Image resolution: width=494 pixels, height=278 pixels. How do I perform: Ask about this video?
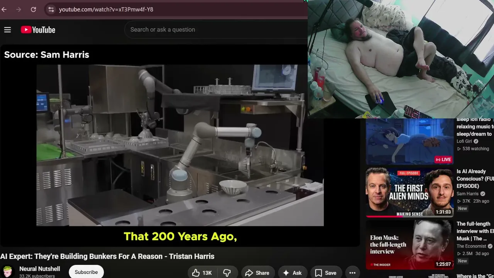click(292, 273)
